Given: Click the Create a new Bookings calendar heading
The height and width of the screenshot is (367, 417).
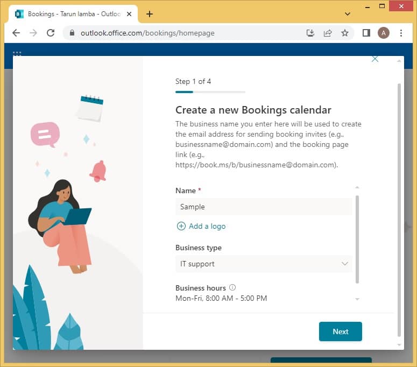Looking at the screenshot, I should point(253,110).
